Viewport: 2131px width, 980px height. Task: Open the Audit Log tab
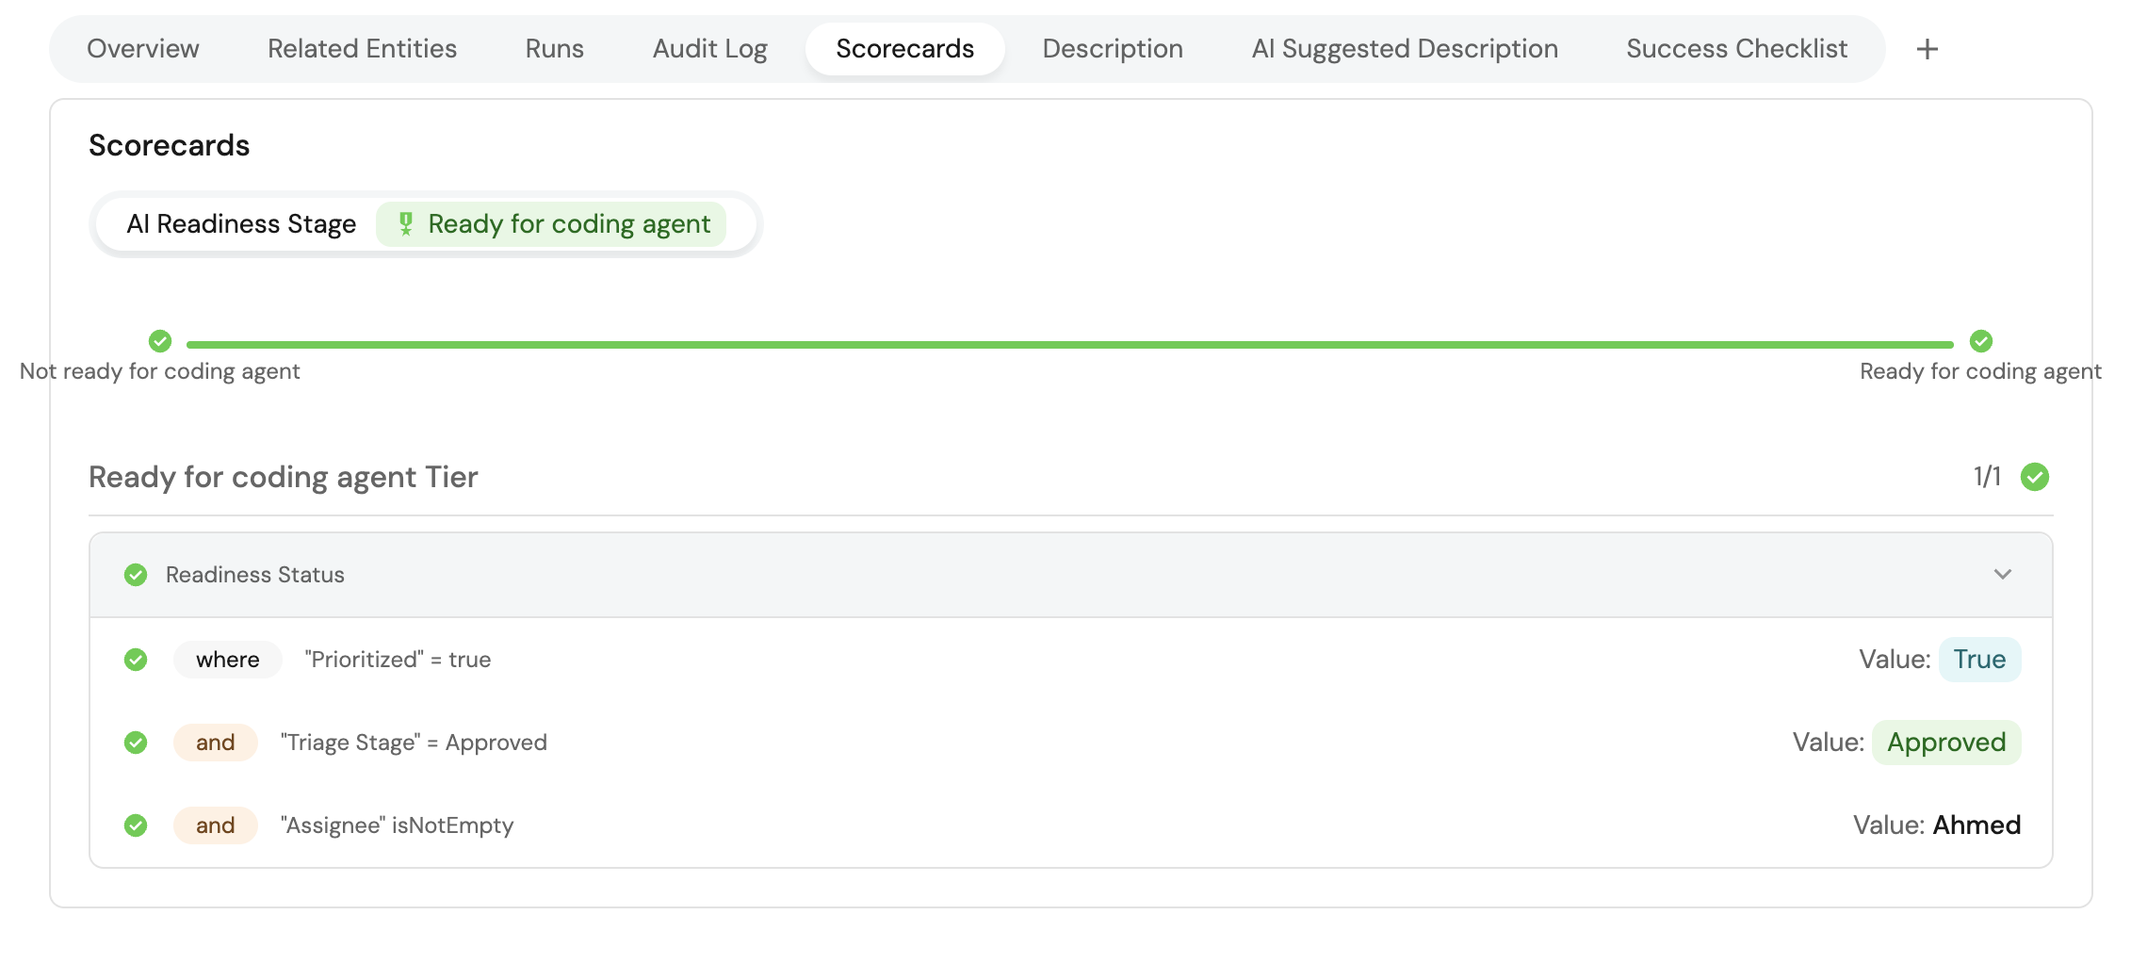pyautogui.click(x=709, y=49)
